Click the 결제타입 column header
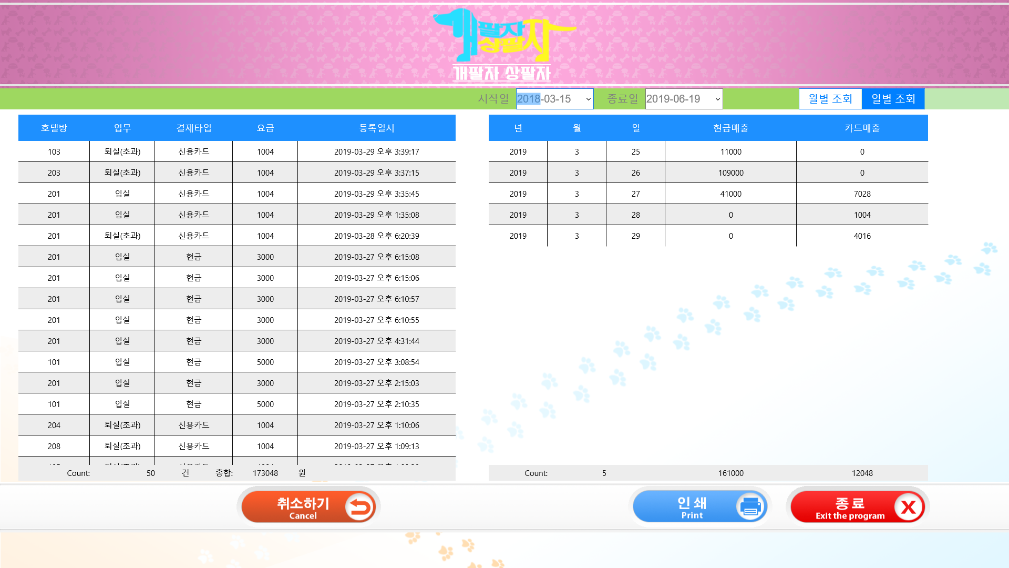Screen dimensions: 1009x568 [x=193, y=128]
